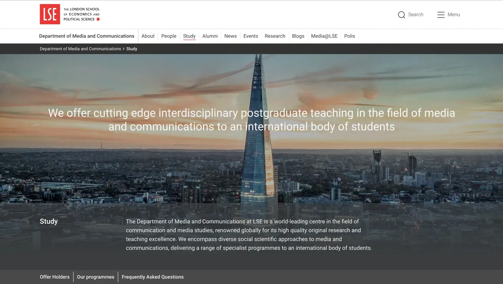The width and height of the screenshot is (503, 284).
Task: Jump to the Our programmes section
Action: (96, 277)
